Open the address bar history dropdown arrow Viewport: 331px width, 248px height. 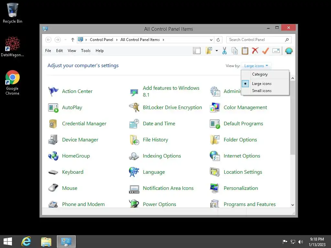click(211, 40)
